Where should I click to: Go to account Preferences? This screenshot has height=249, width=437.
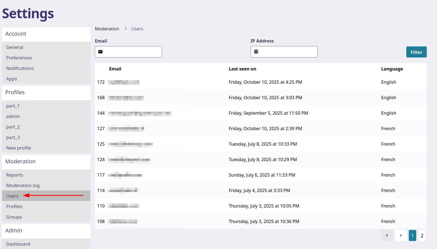[19, 58]
